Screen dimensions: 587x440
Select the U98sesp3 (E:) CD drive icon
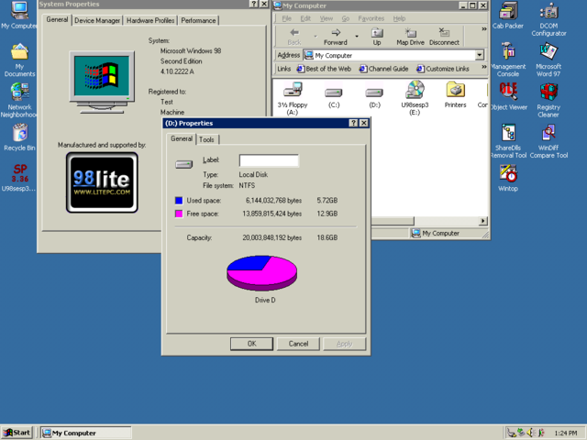pyautogui.click(x=415, y=98)
